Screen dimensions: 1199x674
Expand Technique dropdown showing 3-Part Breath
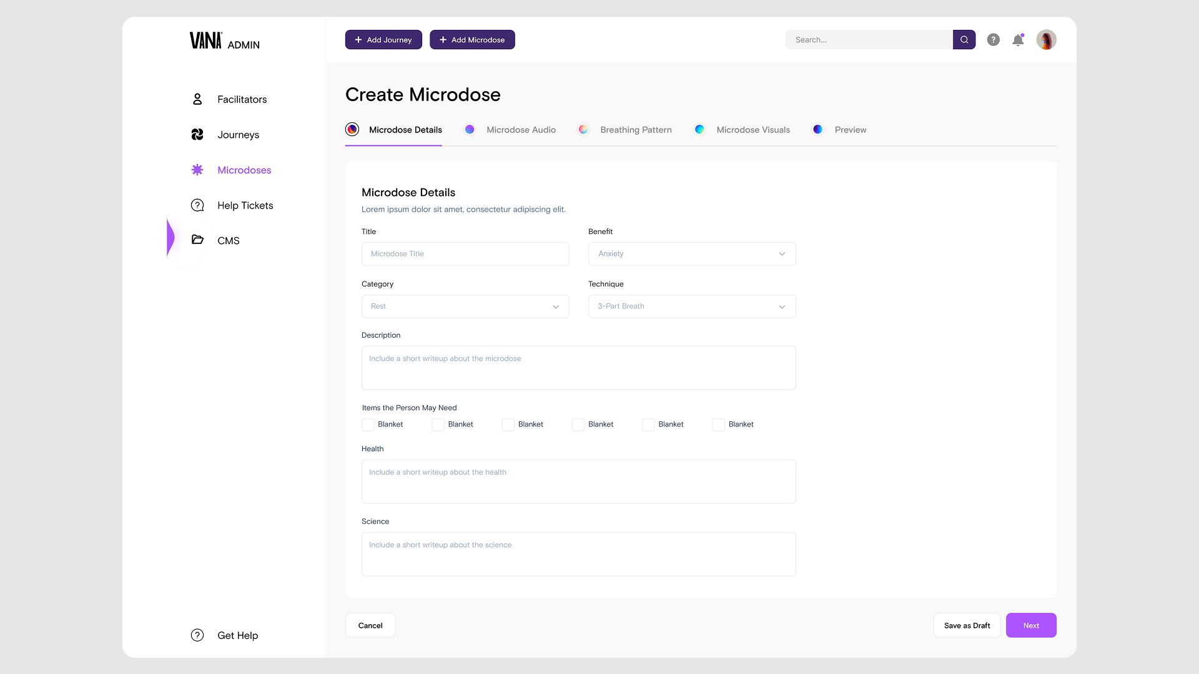pyautogui.click(x=692, y=306)
